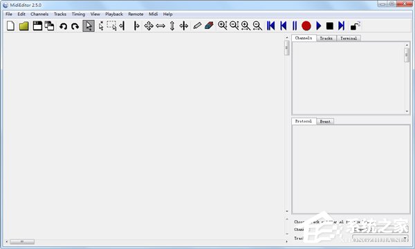
Task: Open the Midi menu
Action: [154, 14]
